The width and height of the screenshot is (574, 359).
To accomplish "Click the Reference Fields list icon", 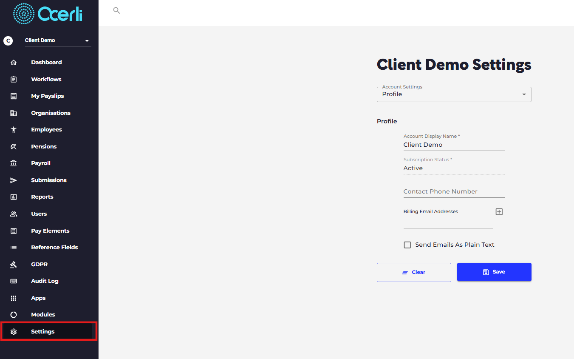I will pyautogui.click(x=14, y=248).
